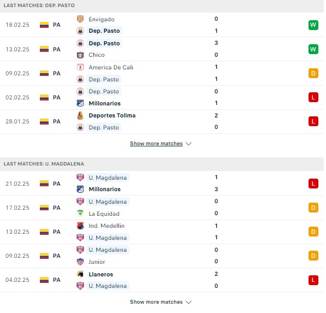Open Show more matches link for Dep. Pasto
The width and height of the screenshot is (326, 313).
point(156,144)
